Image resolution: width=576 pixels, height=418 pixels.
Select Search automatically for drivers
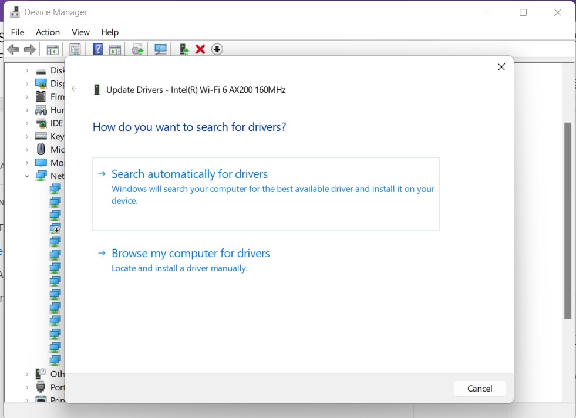[x=189, y=174]
